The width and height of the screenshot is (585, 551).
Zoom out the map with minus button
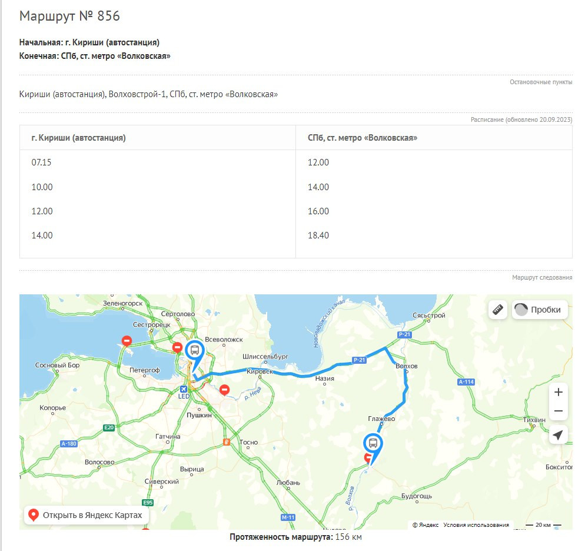558,411
